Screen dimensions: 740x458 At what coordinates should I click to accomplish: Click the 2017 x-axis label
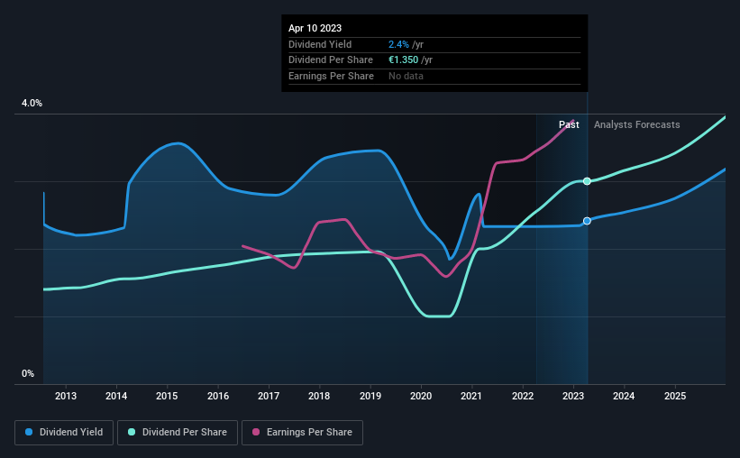(269, 396)
